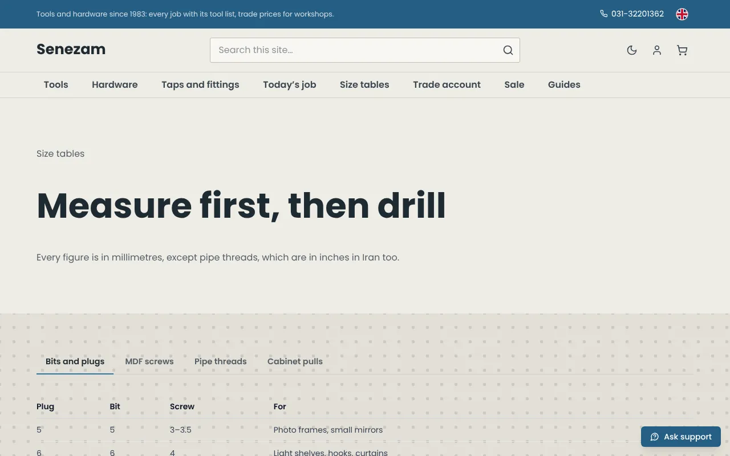
Task: Switch to the MDF screws tab
Action: (149, 361)
